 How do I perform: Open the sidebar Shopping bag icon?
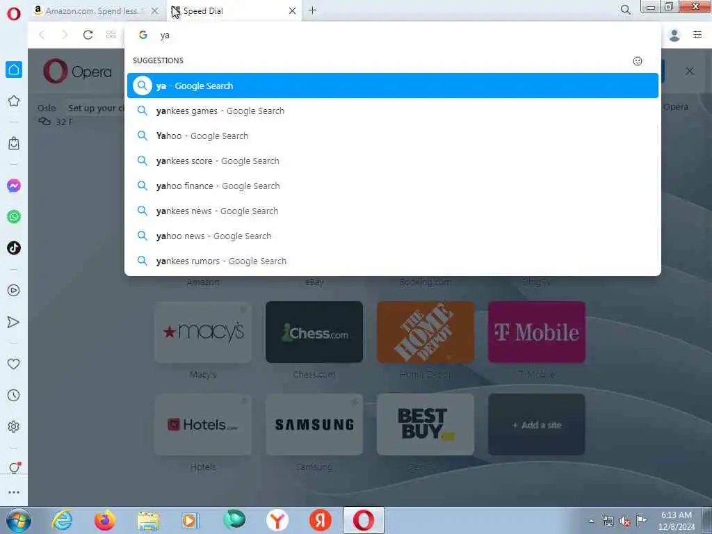(14, 143)
